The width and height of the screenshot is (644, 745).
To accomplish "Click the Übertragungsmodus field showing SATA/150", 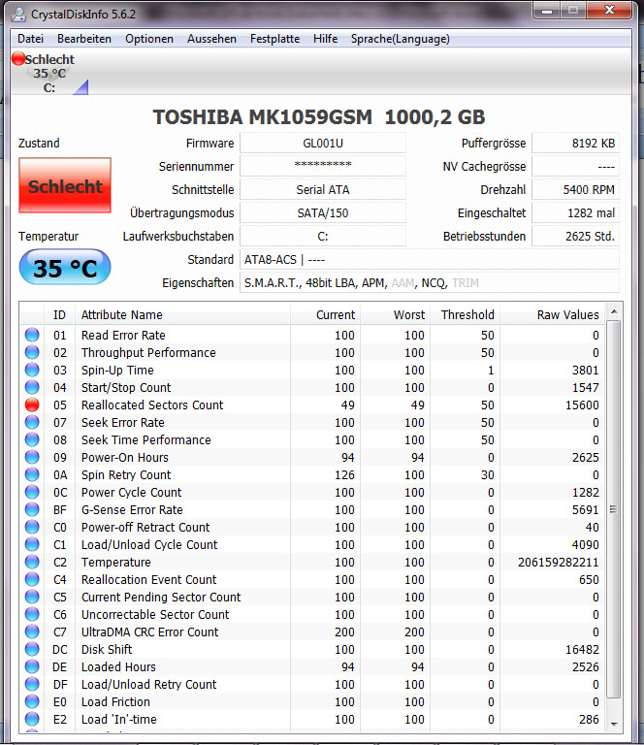I will 323,212.
